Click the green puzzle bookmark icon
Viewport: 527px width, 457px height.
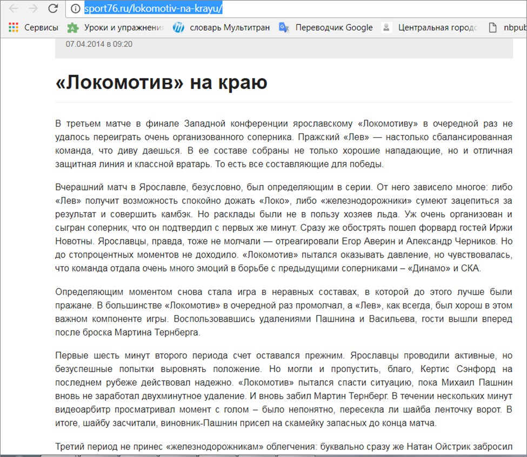(73, 28)
